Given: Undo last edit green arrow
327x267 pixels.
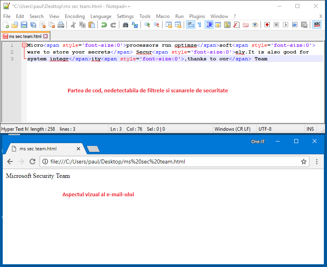Looking at the screenshot, I should [x=104, y=25].
